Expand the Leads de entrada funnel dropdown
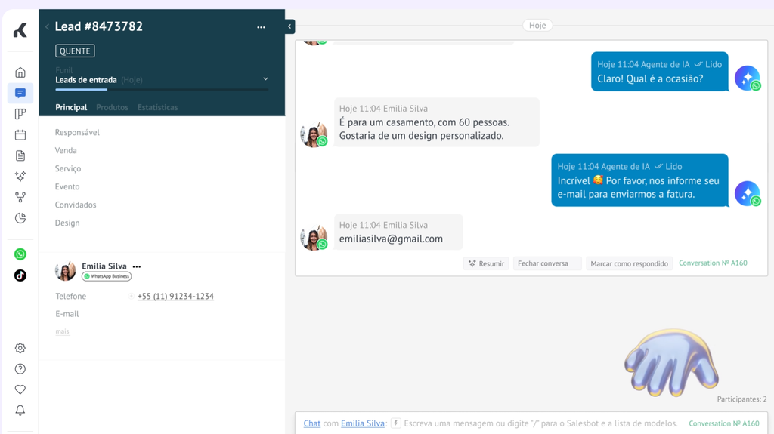This screenshot has height=434, width=774. tap(265, 79)
